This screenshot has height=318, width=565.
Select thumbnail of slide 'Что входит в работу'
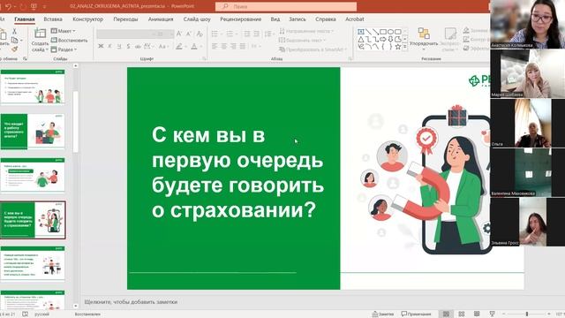(33, 132)
